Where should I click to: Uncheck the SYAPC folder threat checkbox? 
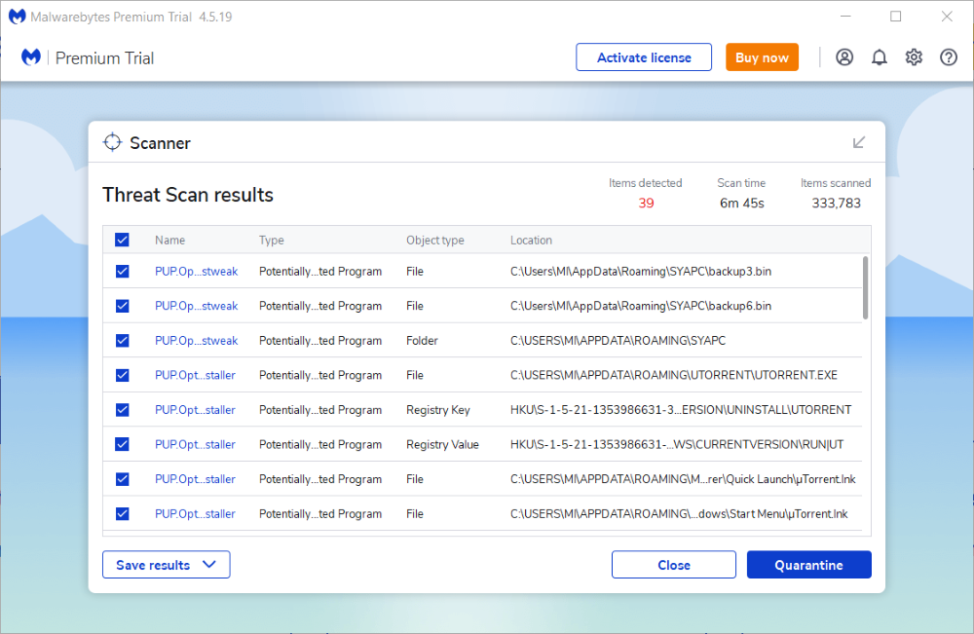(x=123, y=341)
